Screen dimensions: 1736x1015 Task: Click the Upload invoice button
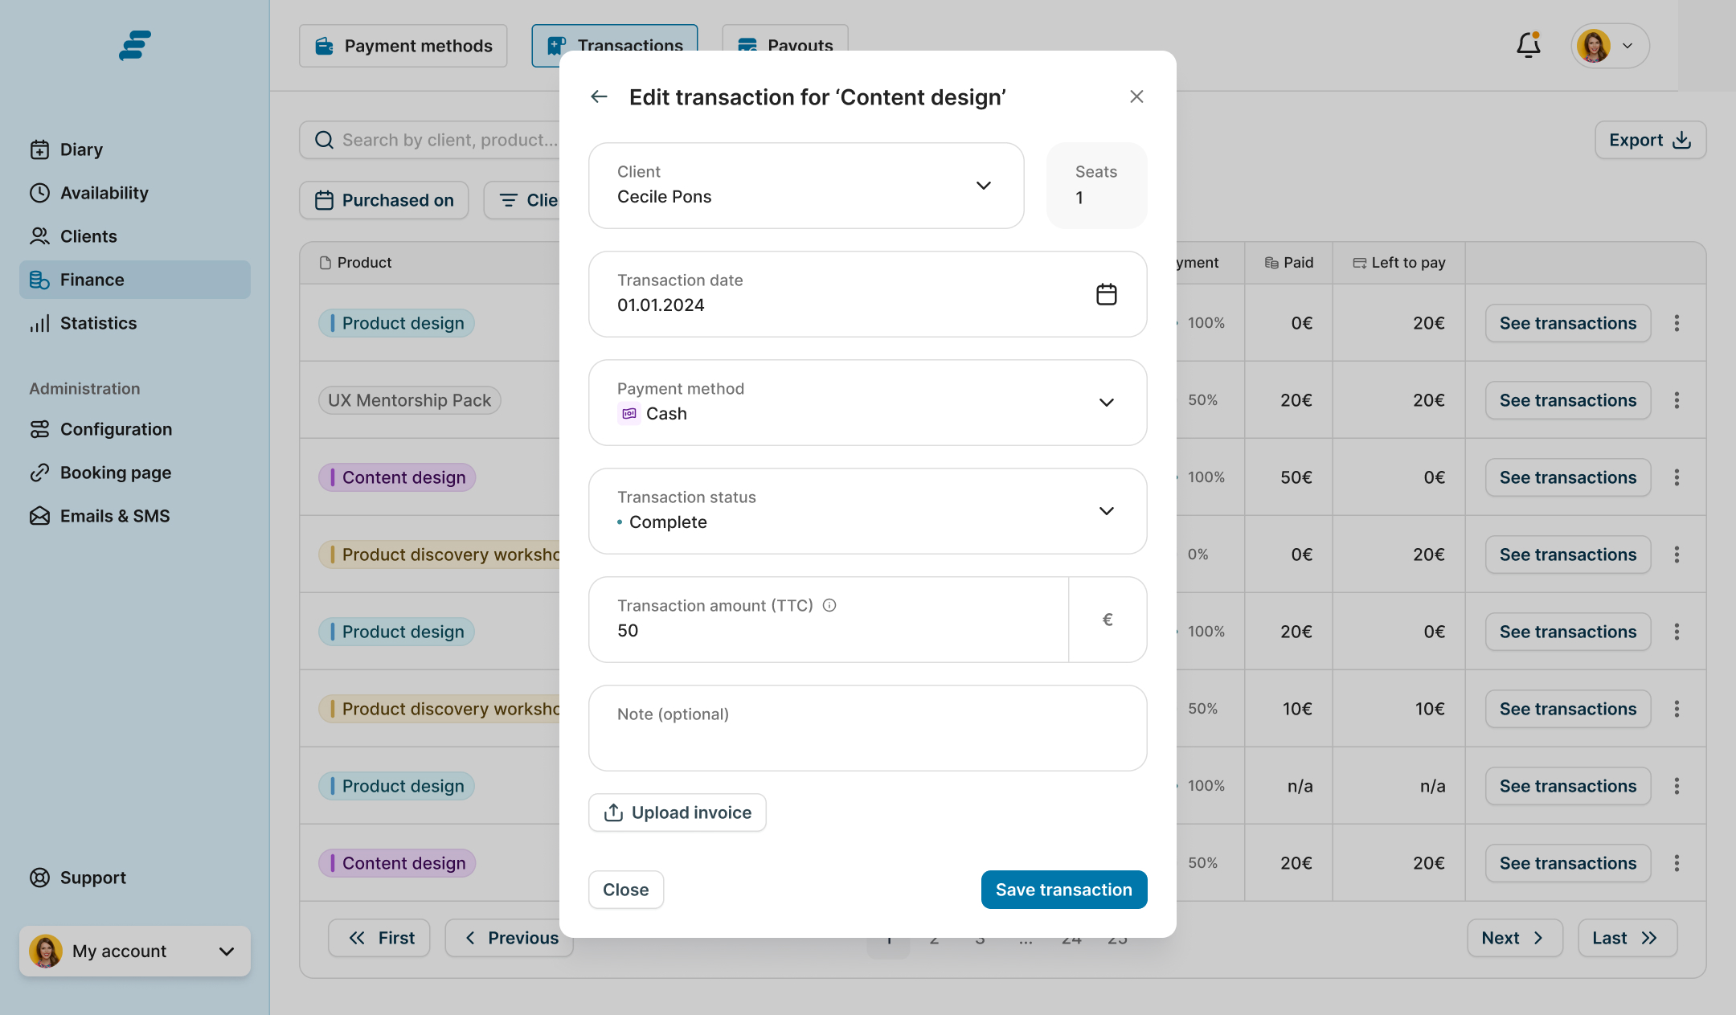pyautogui.click(x=677, y=812)
